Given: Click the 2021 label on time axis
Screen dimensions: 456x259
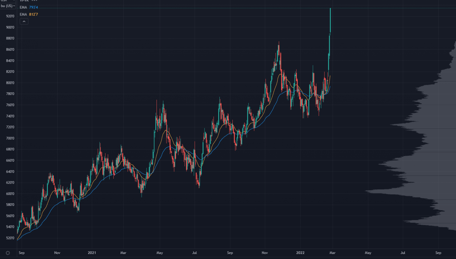Looking at the screenshot, I should click(x=92, y=253).
